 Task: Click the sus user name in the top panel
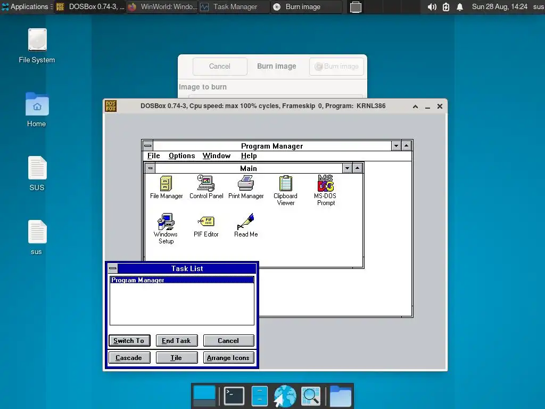click(x=539, y=6)
